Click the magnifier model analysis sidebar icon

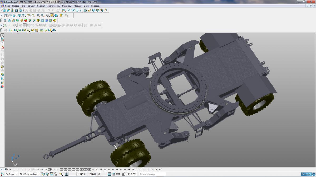(2, 78)
